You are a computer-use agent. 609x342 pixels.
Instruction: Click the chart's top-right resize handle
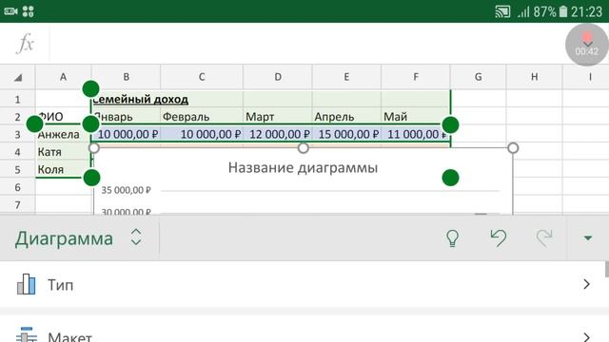[513, 148]
